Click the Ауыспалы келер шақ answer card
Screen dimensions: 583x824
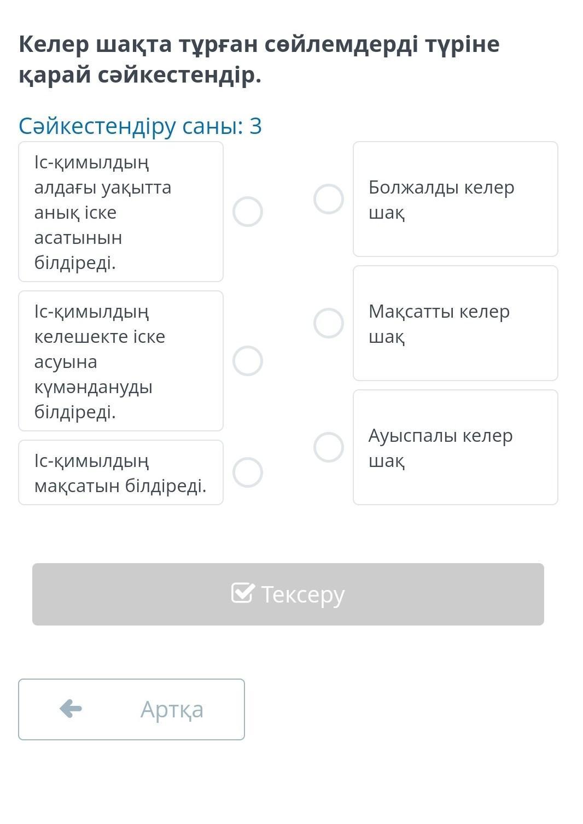pos(455,447)
